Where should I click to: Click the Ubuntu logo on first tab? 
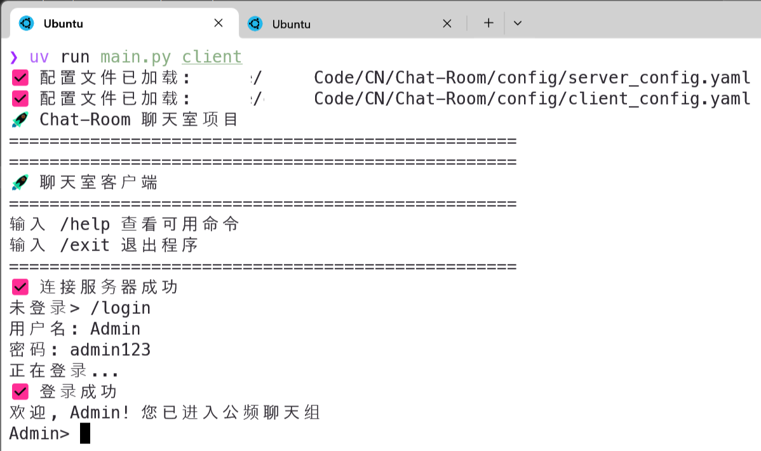click(x=26, y=23)
